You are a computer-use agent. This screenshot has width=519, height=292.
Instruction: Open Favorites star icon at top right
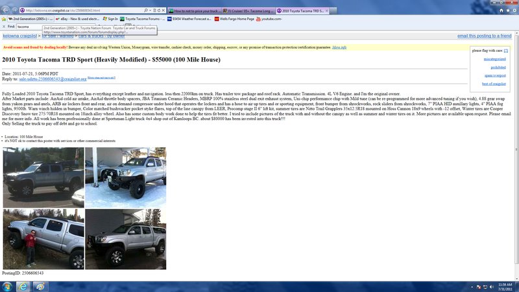coord(508,10)
